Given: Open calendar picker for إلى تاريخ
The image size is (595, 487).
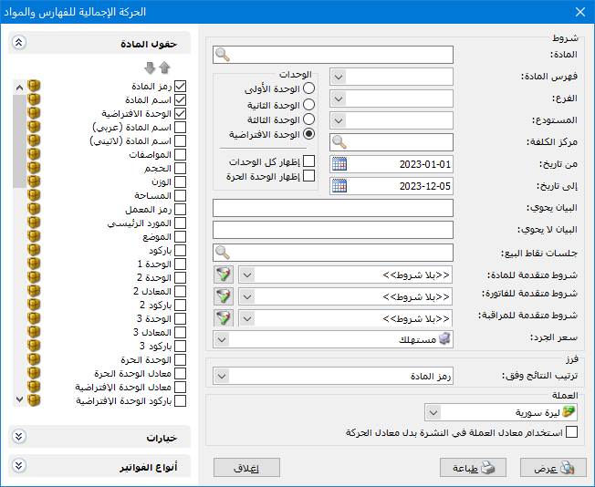Looking at the screenshot, I should 339,186.
